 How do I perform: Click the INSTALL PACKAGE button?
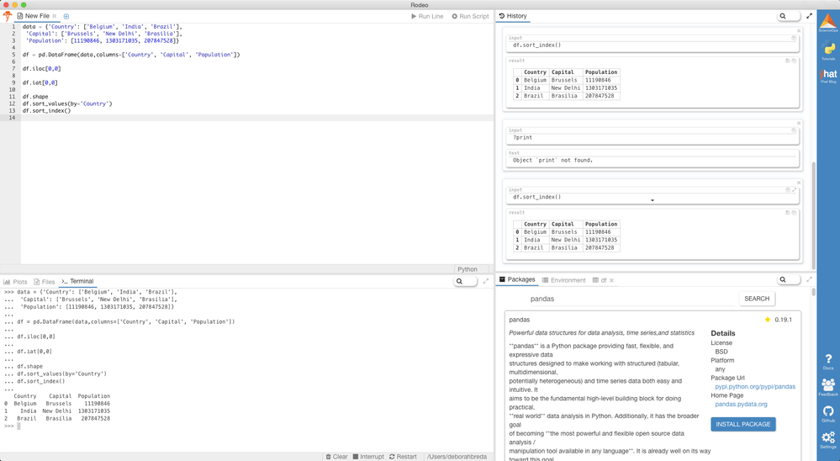[x=743, y=424]
